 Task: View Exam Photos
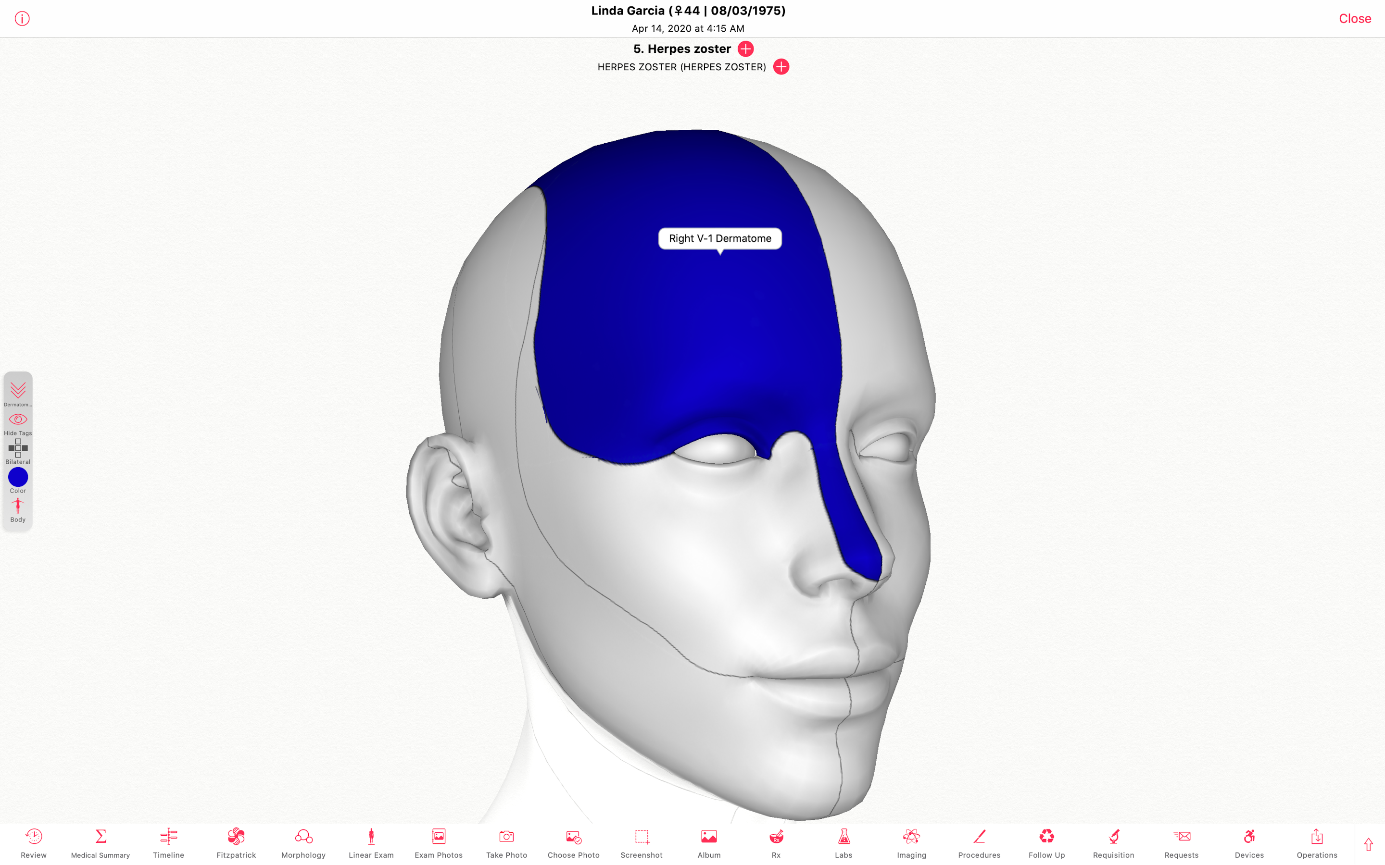coord(439,843)
